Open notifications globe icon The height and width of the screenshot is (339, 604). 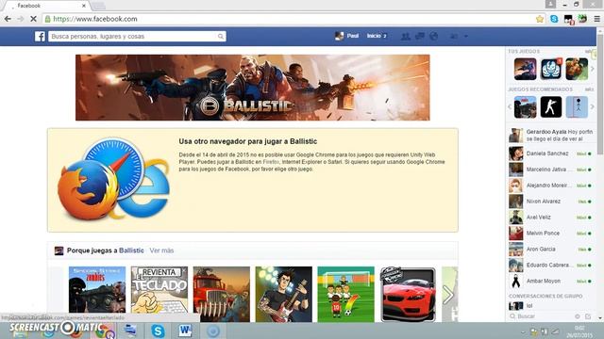coord(434,36)
